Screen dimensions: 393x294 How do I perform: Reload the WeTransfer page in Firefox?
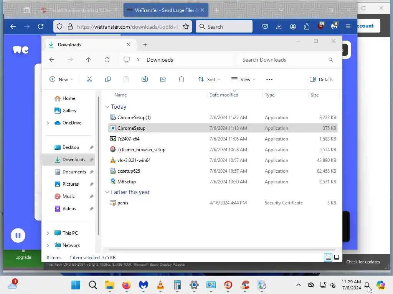(41, 26)
